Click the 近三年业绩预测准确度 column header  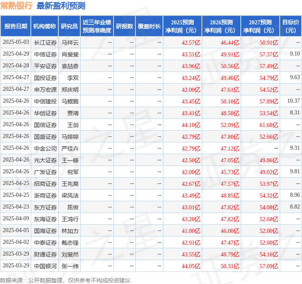pyautogui.click(x=97, y=26)
